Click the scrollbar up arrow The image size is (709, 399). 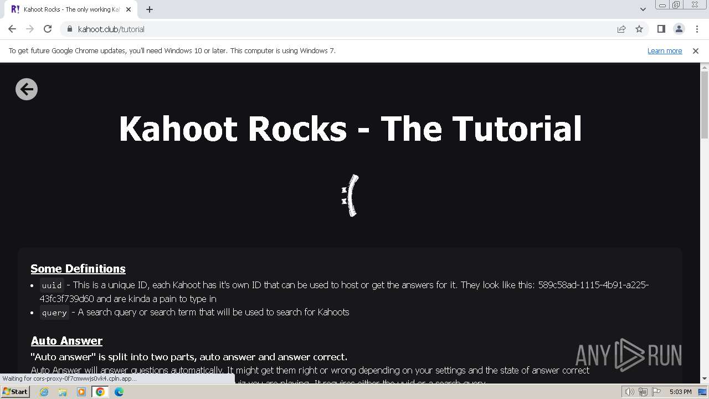(x=705, y=67)
